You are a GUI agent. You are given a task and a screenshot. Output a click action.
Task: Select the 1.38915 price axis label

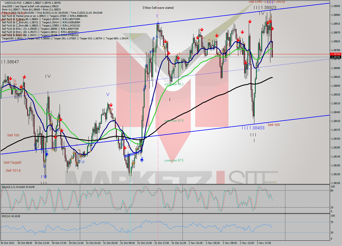coord(336,24)
